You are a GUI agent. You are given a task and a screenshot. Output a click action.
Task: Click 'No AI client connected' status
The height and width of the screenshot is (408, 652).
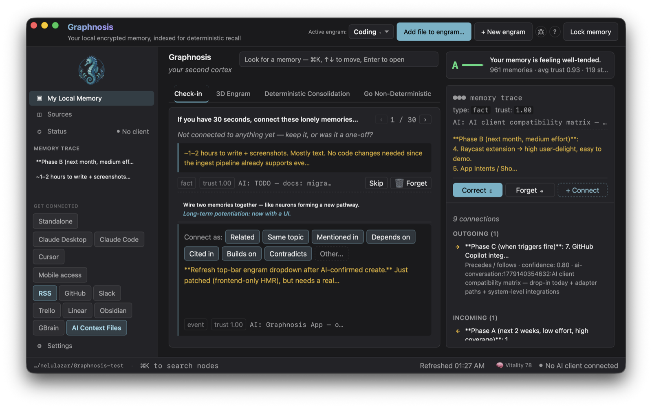pyautogui.click(x=579, y=366)
